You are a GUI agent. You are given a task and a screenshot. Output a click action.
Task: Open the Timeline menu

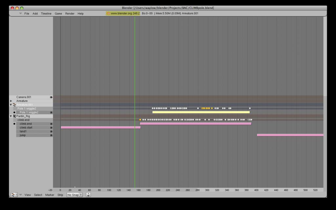pos(46,13)
